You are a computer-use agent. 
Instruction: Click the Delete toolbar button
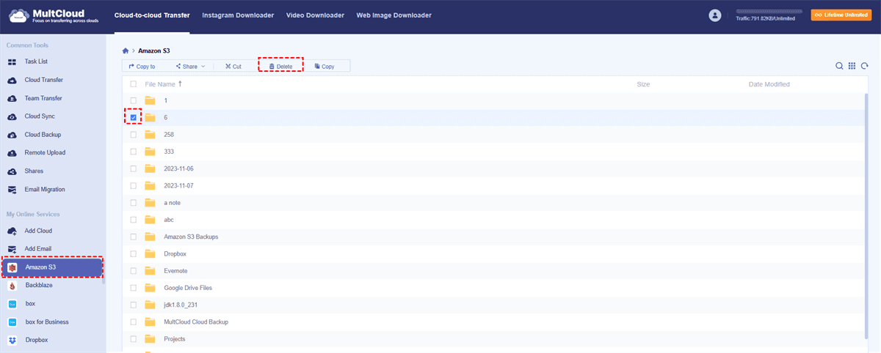280,66
